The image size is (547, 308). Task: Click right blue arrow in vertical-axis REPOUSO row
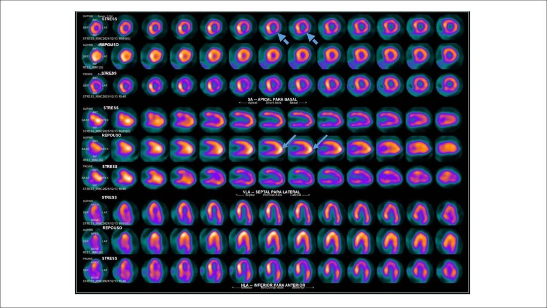pyautogui.click(x=321, y=141)
